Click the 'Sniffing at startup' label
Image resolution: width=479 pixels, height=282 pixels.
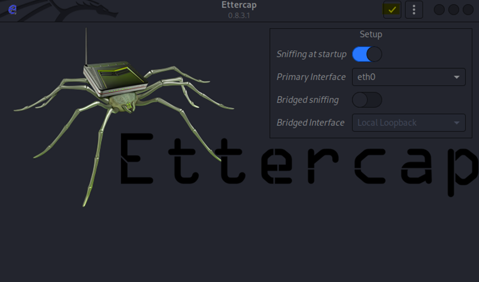[311, 54]
